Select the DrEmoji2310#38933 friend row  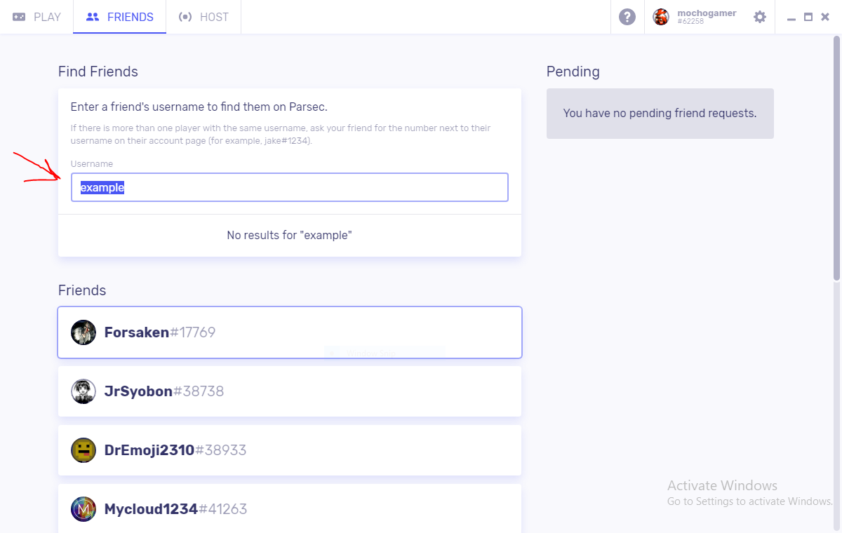click(289, 450)
